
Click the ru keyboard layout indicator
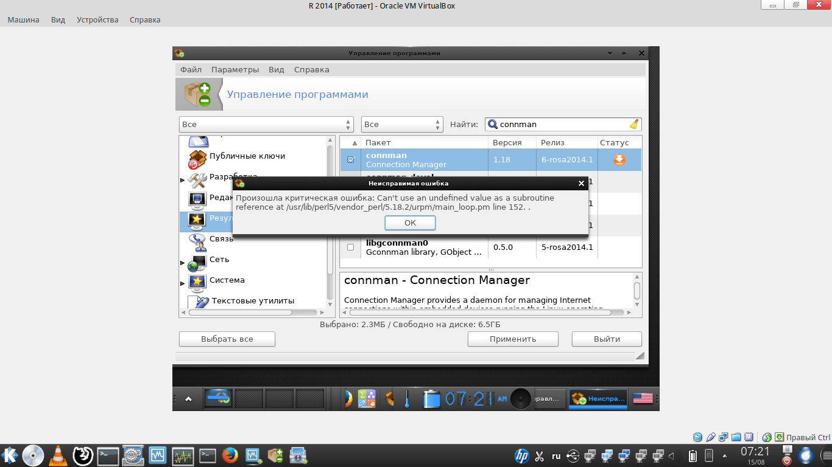[x=556, y=455]
